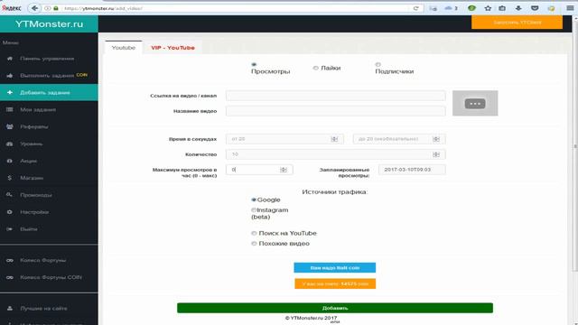This screenshot has height=325, width=578.
Task: Click padlock site security icon
Action: (x=56, y=8)
